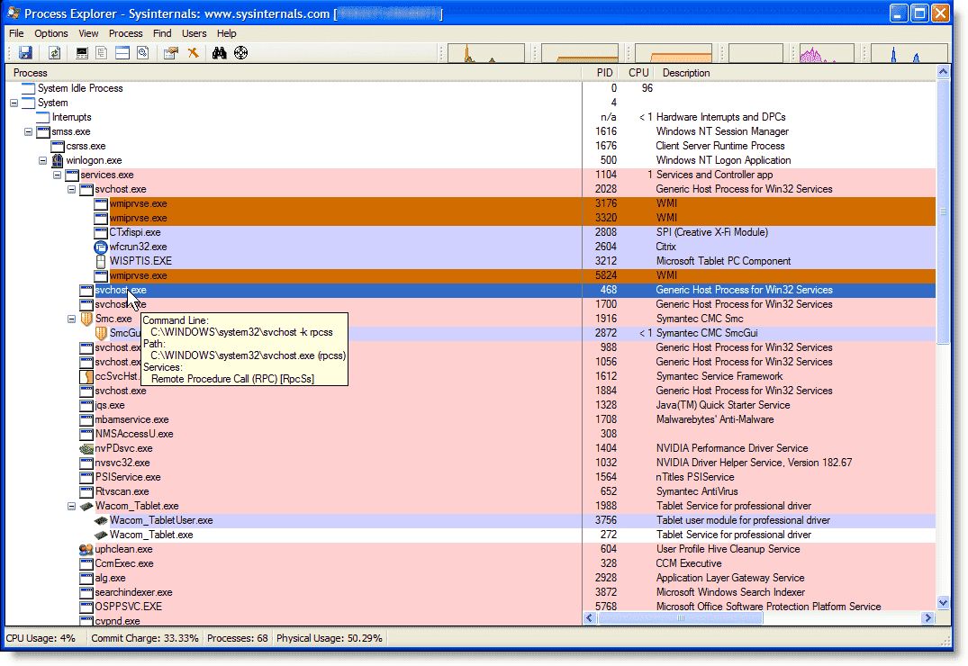Click the title bar Process Explorer icon
The width and height of the screenshot is (968, 666).
[x=14, y=13]
